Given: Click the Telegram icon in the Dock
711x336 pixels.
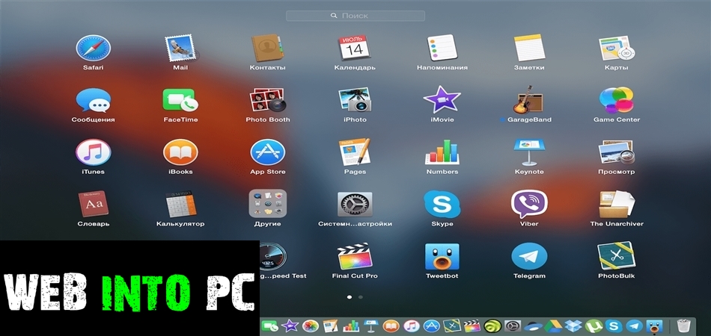Looking at the screenshot, I should pyautogui.click(x=635, y=326).
